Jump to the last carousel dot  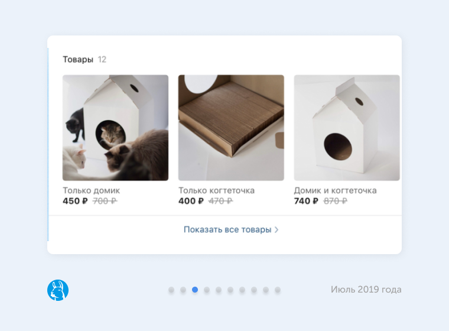(x=278, y=290)
